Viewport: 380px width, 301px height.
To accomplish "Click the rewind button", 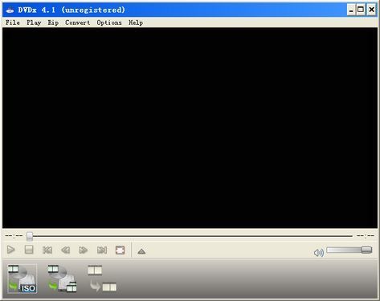I will (x=66, y=250).
